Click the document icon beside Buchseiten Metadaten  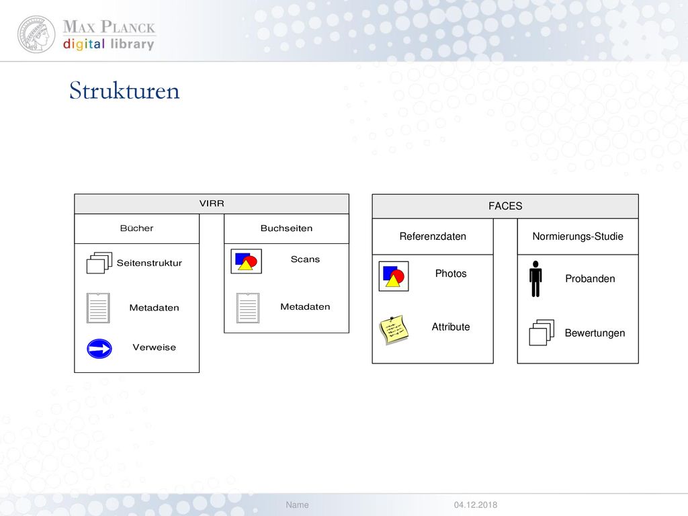(x=248, y=308)
